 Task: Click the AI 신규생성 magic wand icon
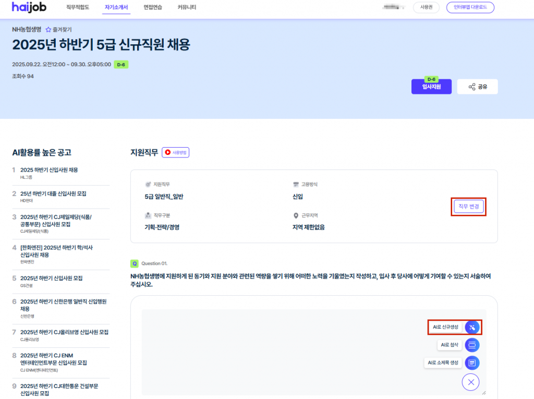coord(472,327)
